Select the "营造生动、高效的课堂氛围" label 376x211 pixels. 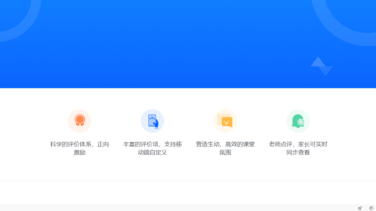[x=225, y=148]
